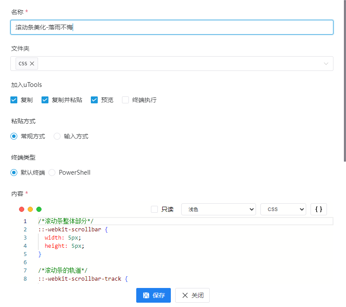Viewport: 346px width, 307px height.
Task: Click the ::-webkit-scrollbar selector line
Action: coord(73,229)
